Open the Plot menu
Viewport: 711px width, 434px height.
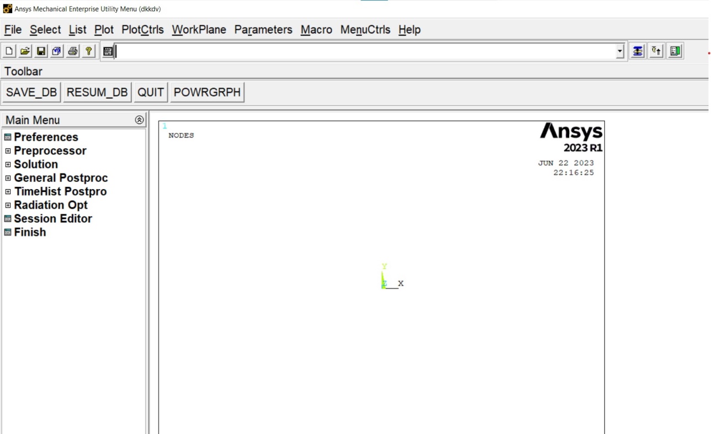click(104, 30)
